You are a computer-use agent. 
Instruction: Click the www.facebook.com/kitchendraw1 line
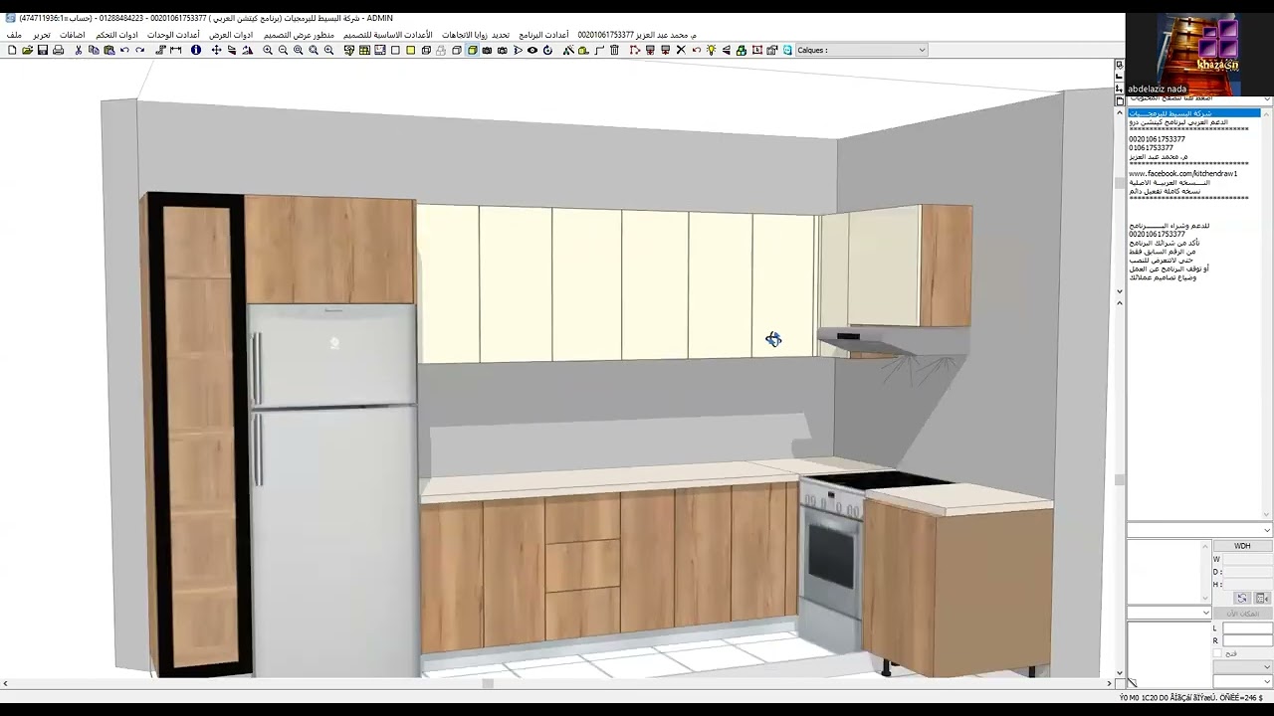pos(1182,174)
